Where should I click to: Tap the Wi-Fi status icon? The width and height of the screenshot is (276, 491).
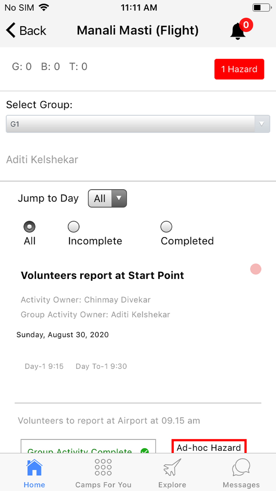pyautogui.click(x=44, y=7)
